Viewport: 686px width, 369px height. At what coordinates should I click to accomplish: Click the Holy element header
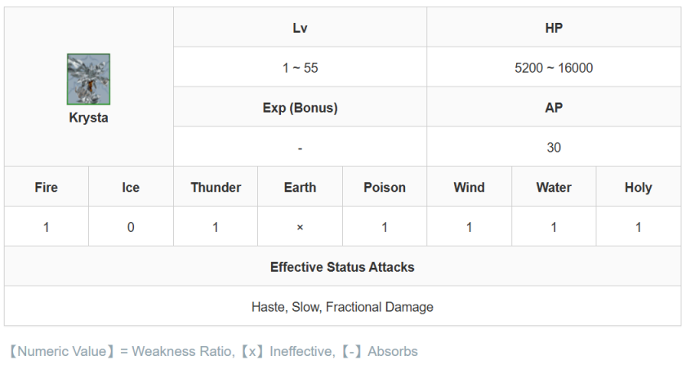coord(638,188)
